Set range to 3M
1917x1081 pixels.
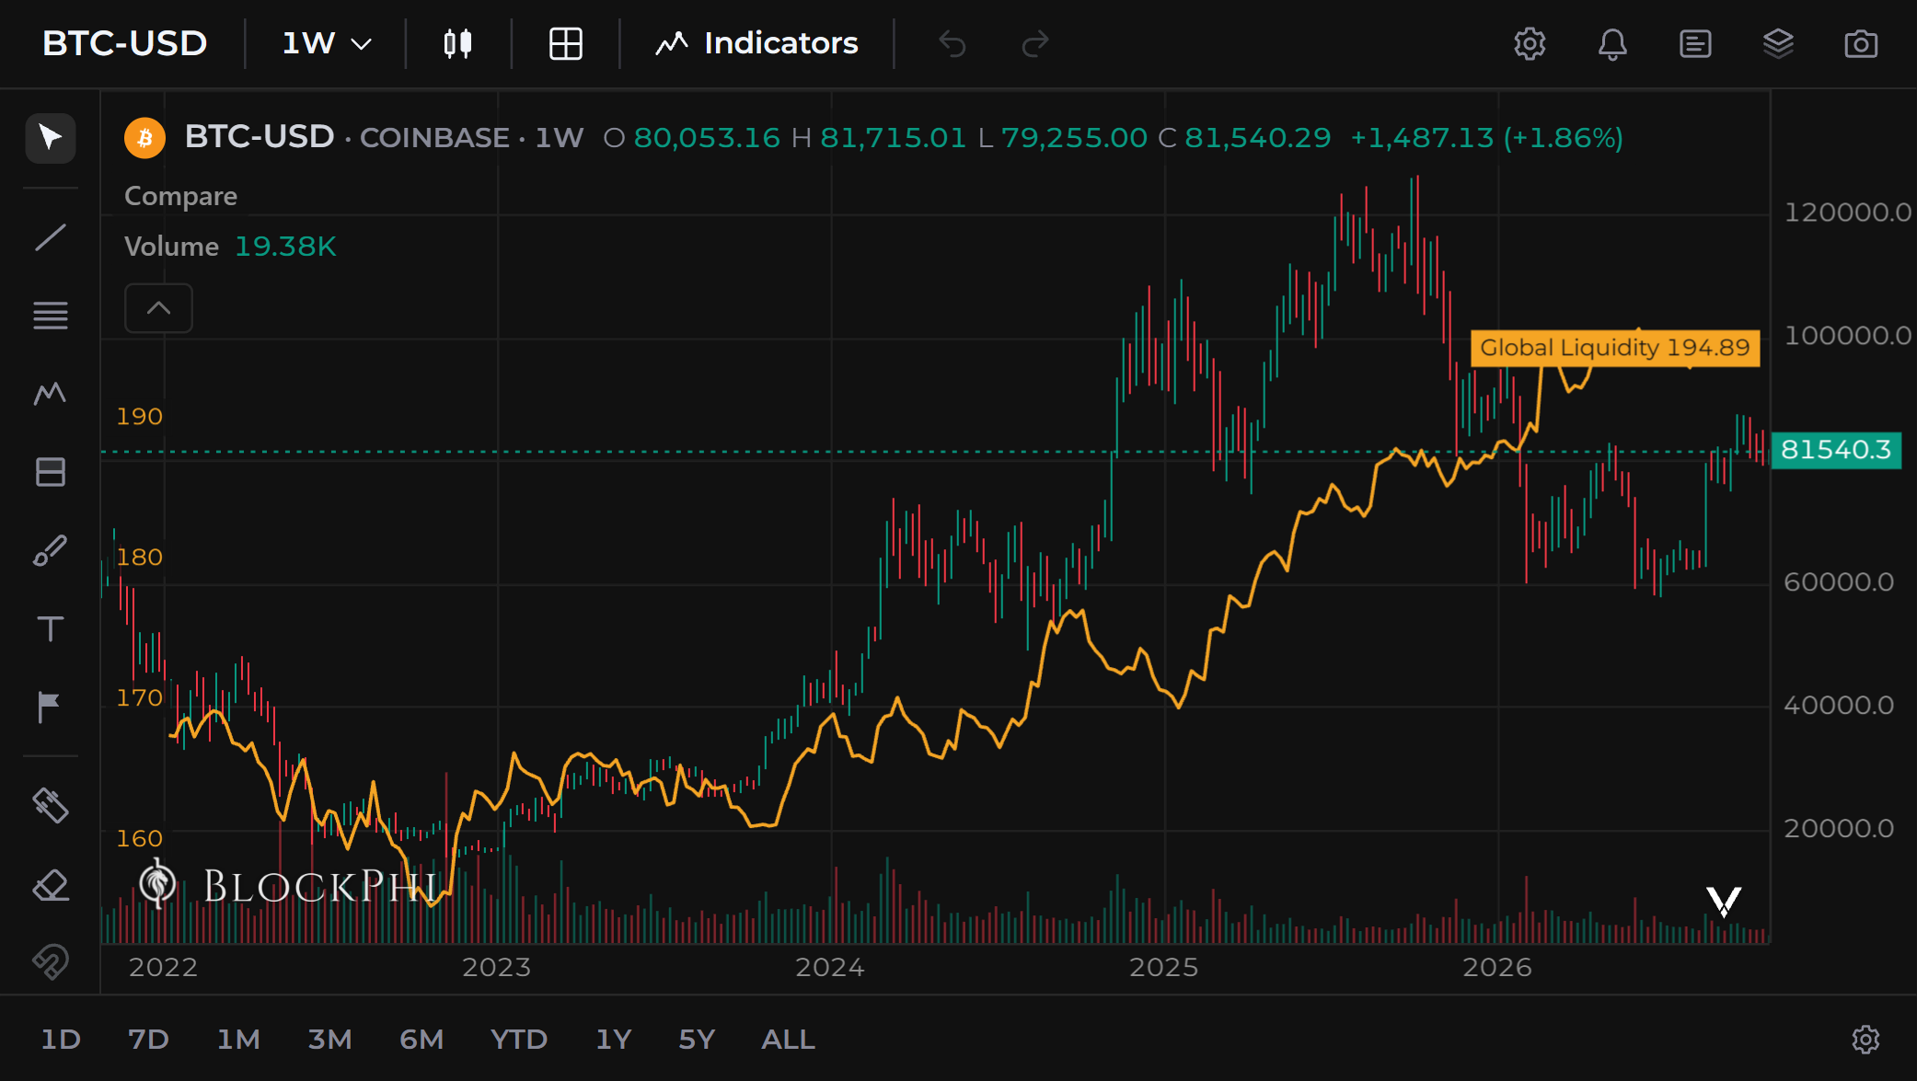tap(329, 1040)
